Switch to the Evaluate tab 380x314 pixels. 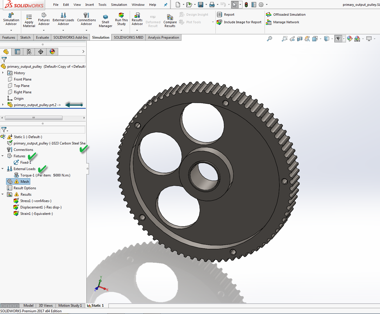(x=42, y=38)
